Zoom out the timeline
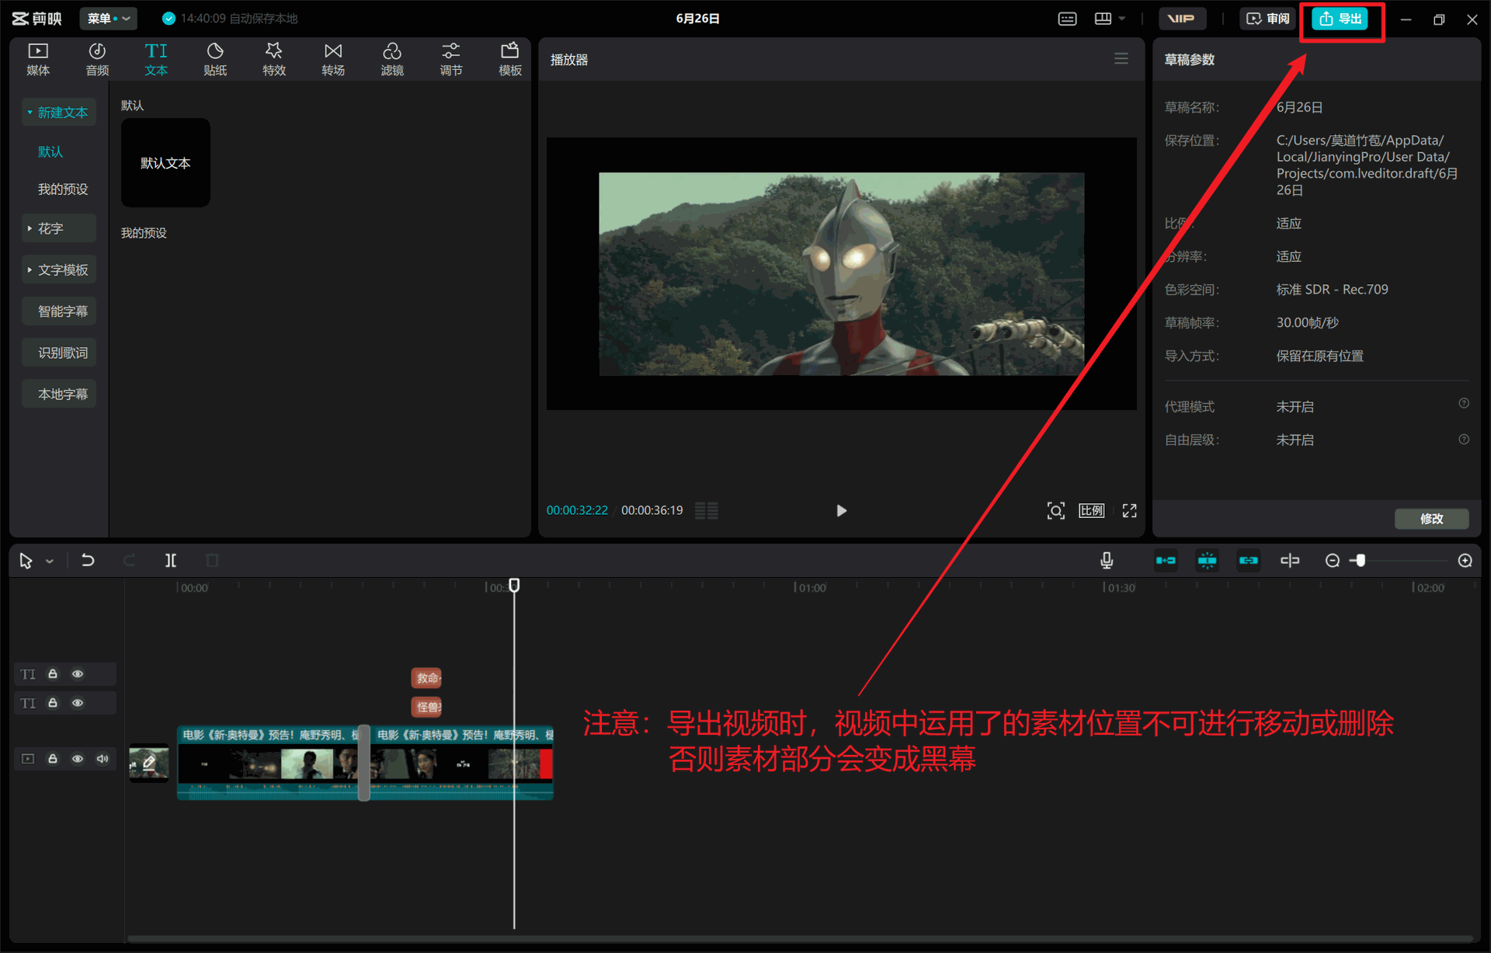Viewport: 1491px width, 953px height. click(1333, 561)
